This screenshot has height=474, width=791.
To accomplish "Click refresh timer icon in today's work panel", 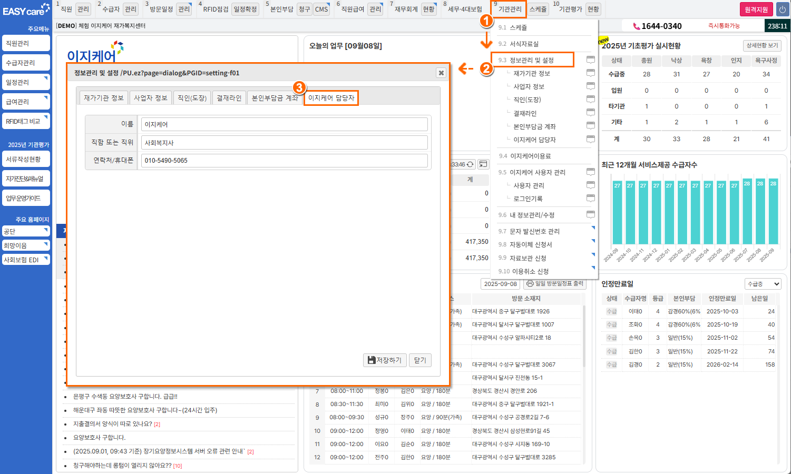I will pyautogui.click(x=470, y=164).
